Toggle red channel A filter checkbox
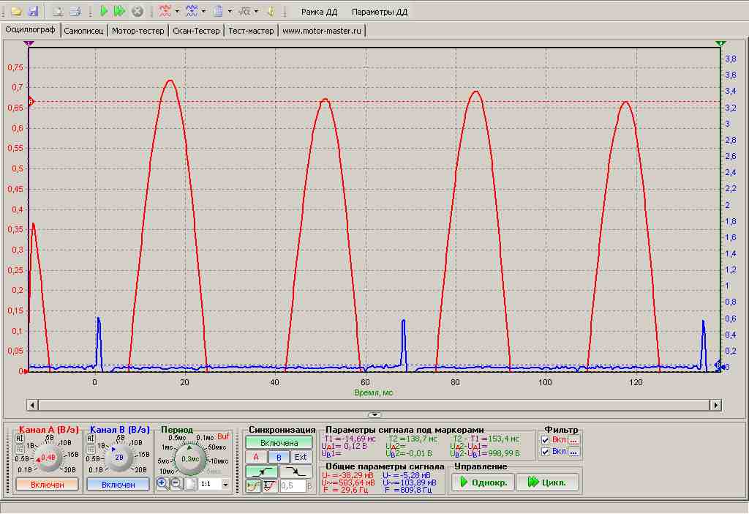The image size is (749, 514). [546, 440]
